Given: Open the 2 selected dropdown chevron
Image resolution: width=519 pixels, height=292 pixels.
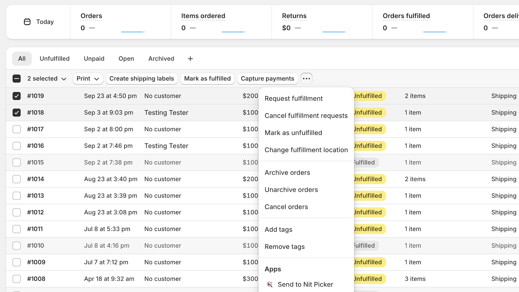Looking at the screenshot, I should (64, 79).
